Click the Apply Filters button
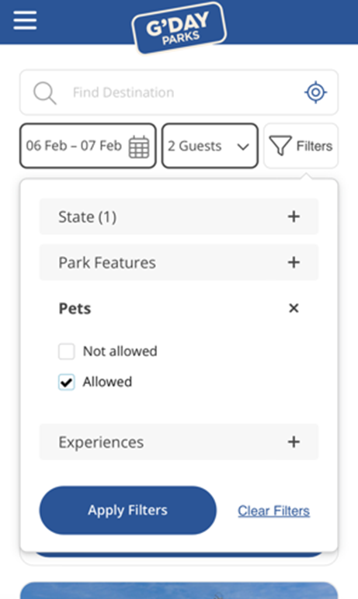358x599 pixels. click(x=128, y=511)
